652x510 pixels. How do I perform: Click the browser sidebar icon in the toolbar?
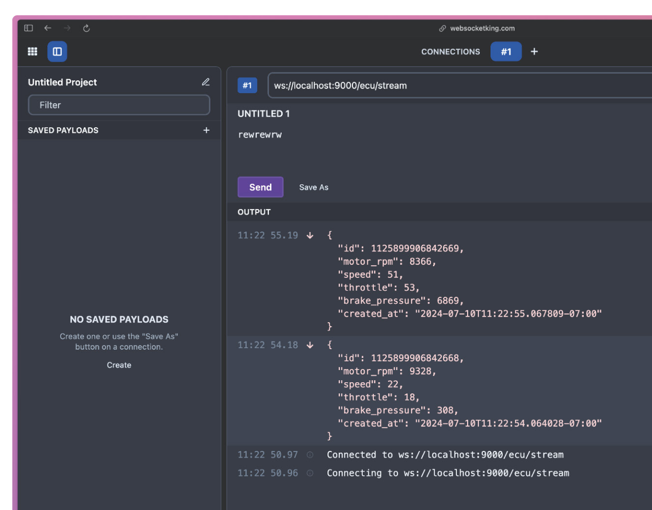28,28
